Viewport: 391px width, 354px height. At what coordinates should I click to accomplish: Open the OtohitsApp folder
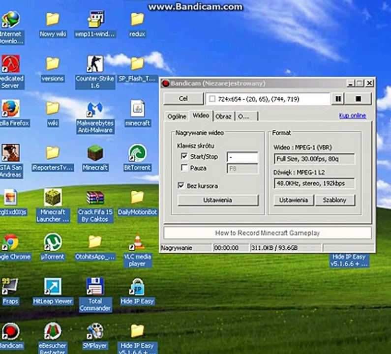95,242
